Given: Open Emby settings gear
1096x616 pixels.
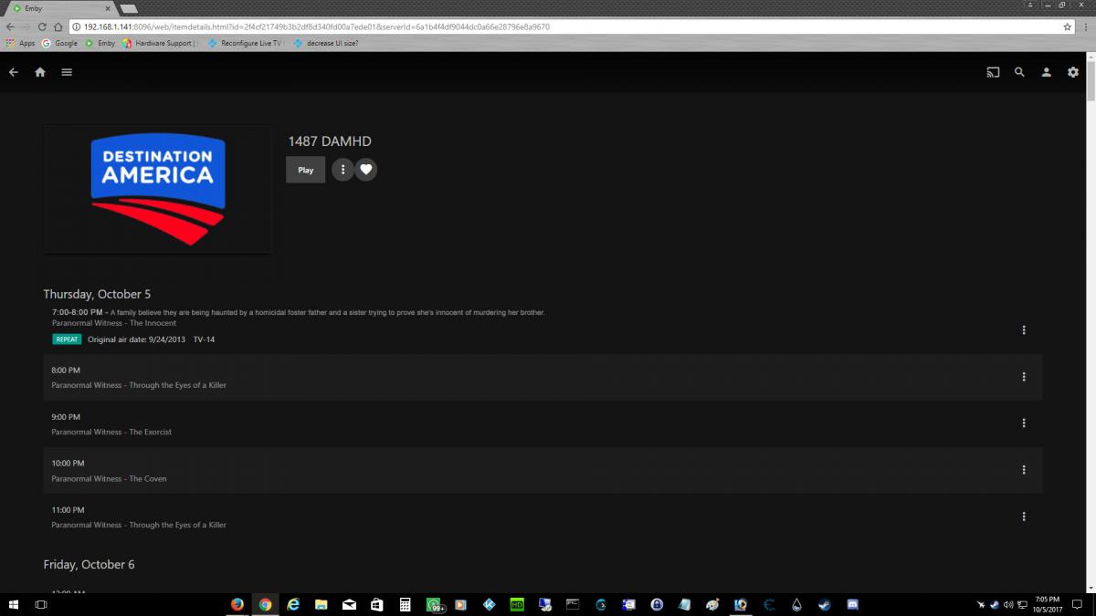Looking at the screenshot, I should pos(1073,72).
